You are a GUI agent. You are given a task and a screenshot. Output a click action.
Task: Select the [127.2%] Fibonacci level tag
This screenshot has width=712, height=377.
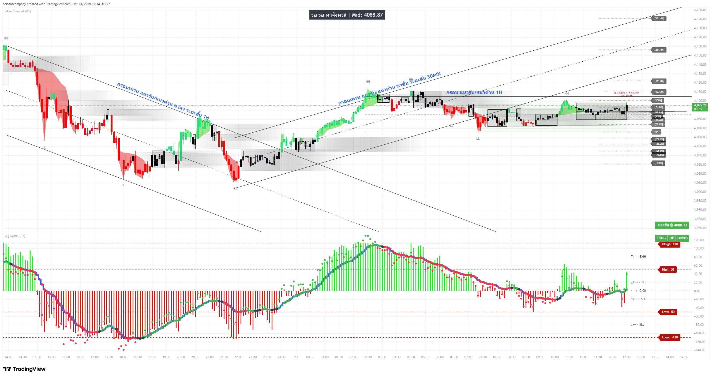[659, 92]
